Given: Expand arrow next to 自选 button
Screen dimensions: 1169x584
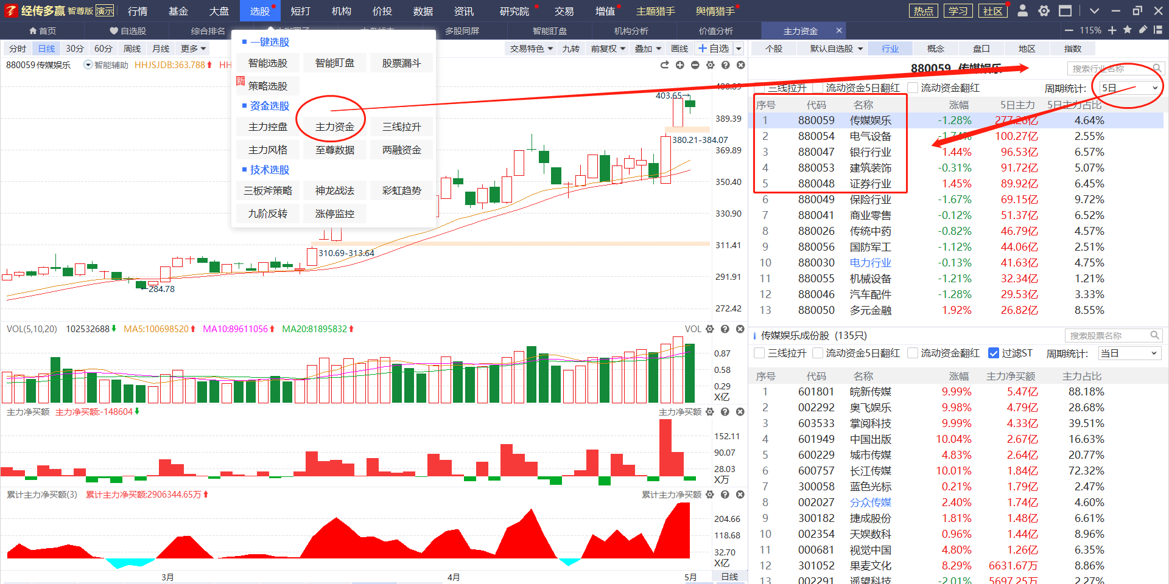Looking at the screenshot, I should coord(739,49).
